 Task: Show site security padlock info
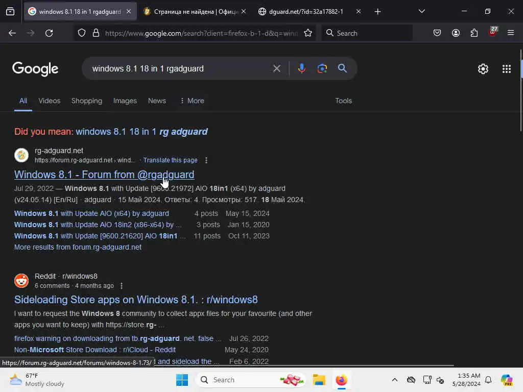[96, 33]
